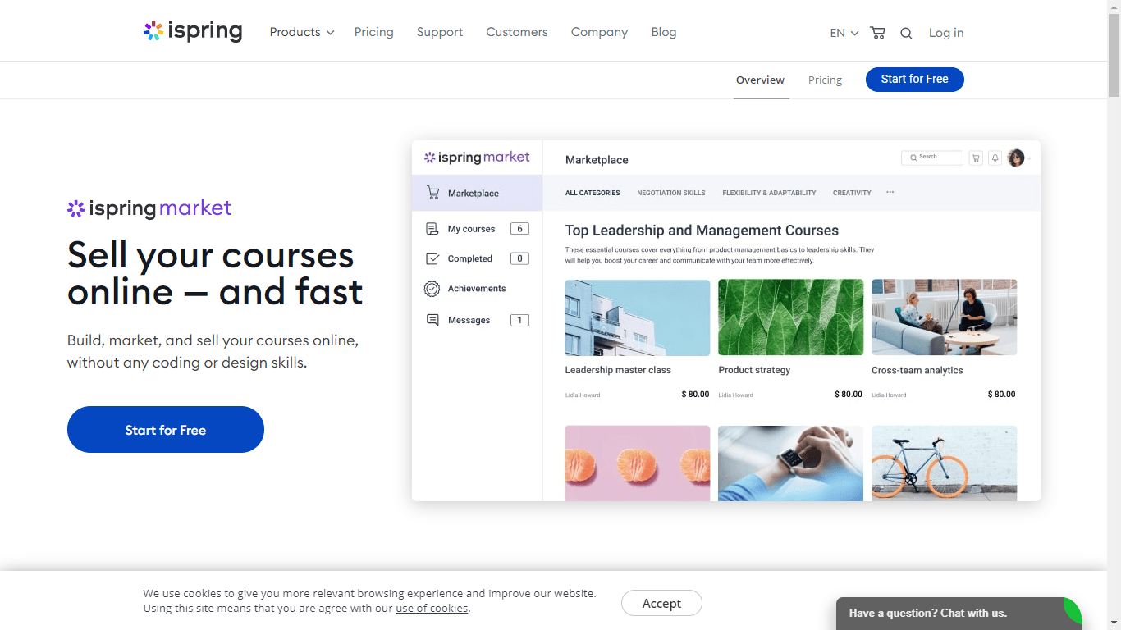Click the Top Leadership and Management Courses heading
Screen dimensions: 1121x630
tap(702, 231)
